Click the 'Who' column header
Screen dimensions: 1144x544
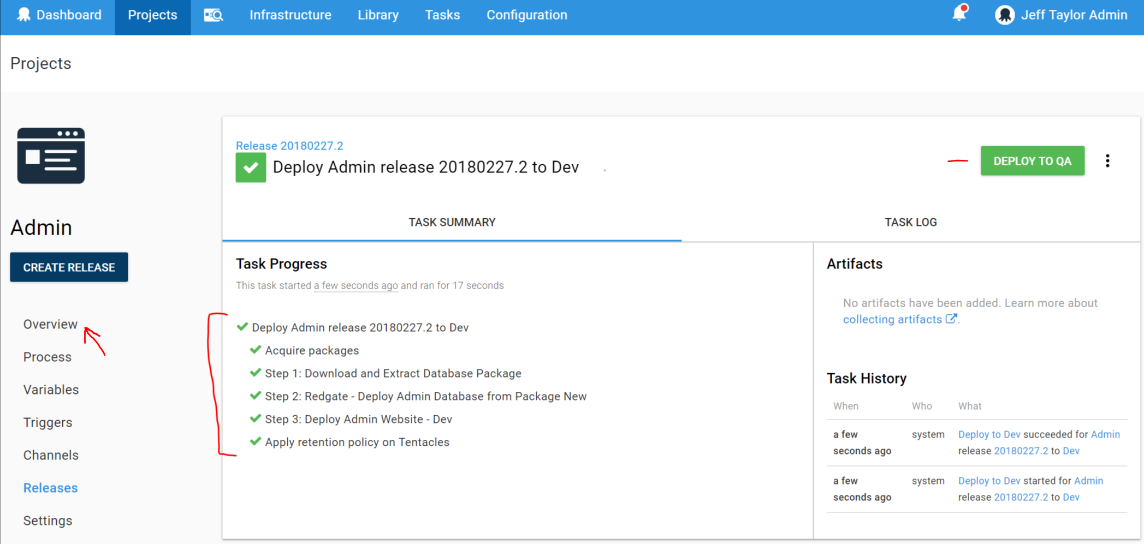tap(922, 406)
